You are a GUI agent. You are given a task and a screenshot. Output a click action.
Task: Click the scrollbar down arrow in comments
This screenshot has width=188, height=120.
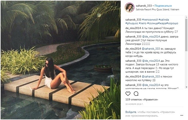click(186, 87)
